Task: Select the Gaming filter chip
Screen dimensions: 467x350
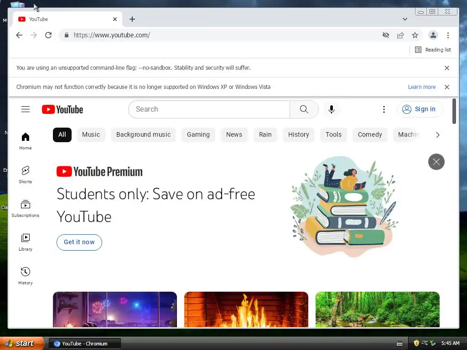Action: coord(198,135)
